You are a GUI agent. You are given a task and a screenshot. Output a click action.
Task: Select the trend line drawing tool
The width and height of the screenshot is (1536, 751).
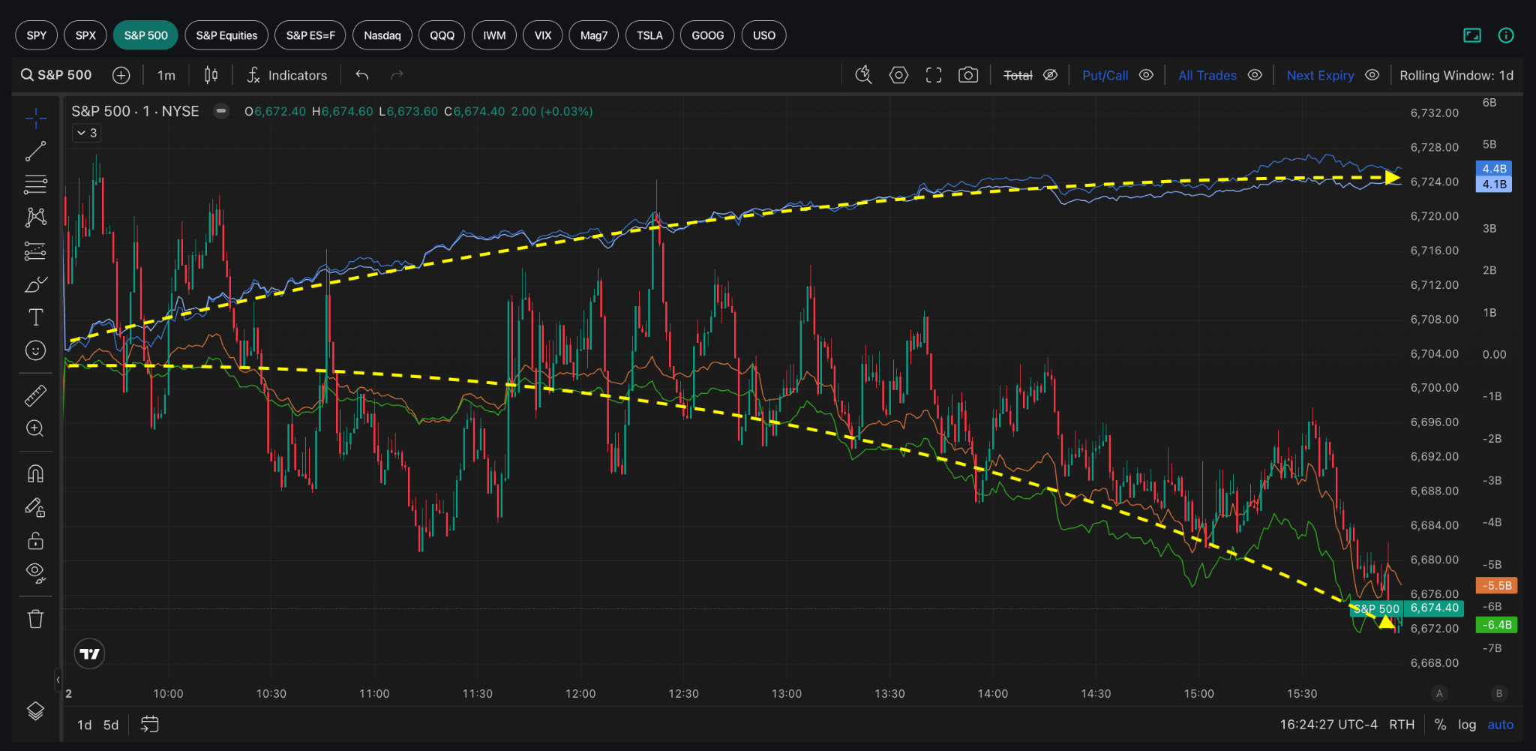35,152
